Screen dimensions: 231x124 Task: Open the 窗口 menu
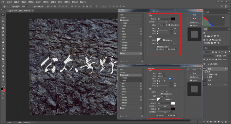tap(75, 2)
